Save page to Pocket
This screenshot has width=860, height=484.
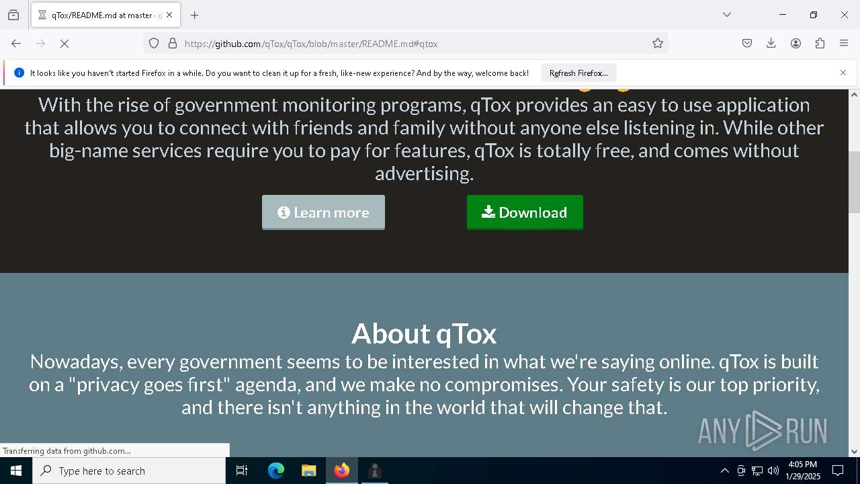(x=747, y=44)
